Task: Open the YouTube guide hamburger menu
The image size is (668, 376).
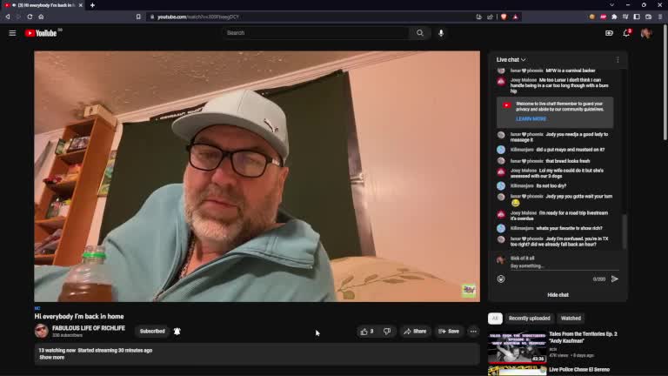Action: click(12, 33)
